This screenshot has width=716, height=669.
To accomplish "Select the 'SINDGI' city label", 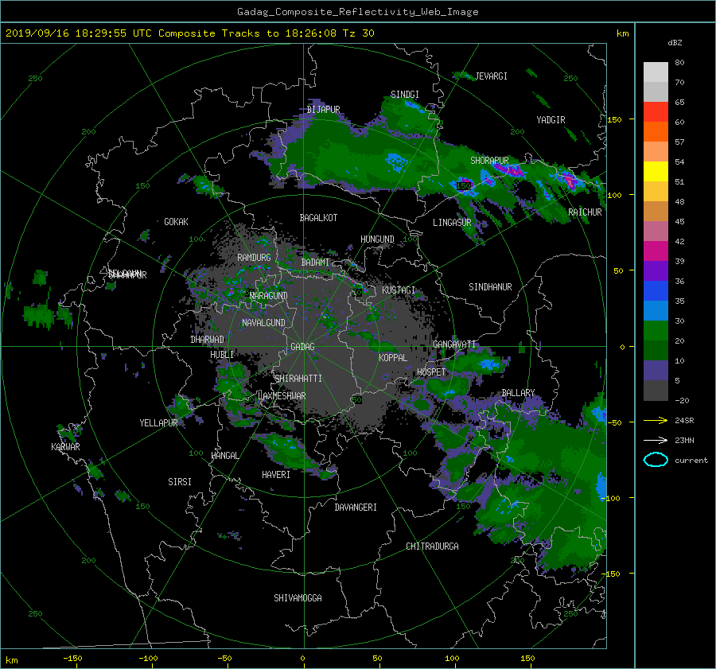I will tap(405, 95).
